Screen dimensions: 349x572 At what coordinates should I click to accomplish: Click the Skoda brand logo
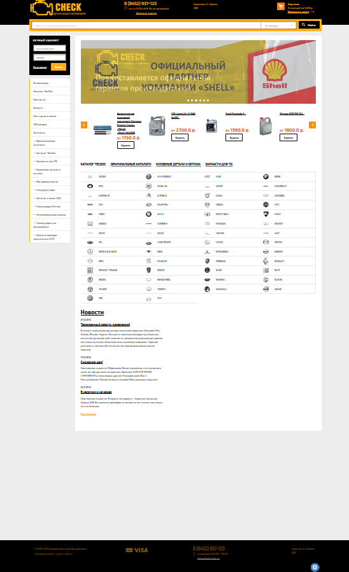pos(90,280)
